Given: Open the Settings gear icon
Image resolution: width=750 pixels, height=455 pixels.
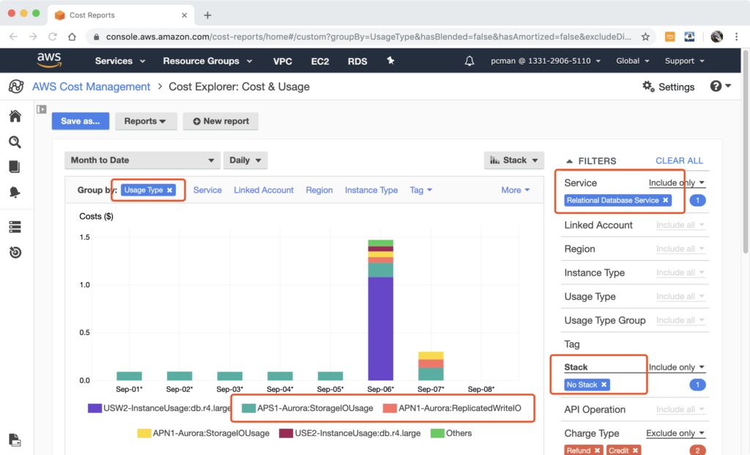Looking at the screenshot, I should (648, 86).
